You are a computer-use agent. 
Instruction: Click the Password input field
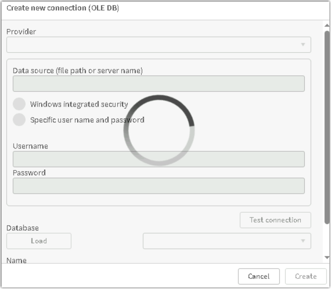[x=159, y=186]
